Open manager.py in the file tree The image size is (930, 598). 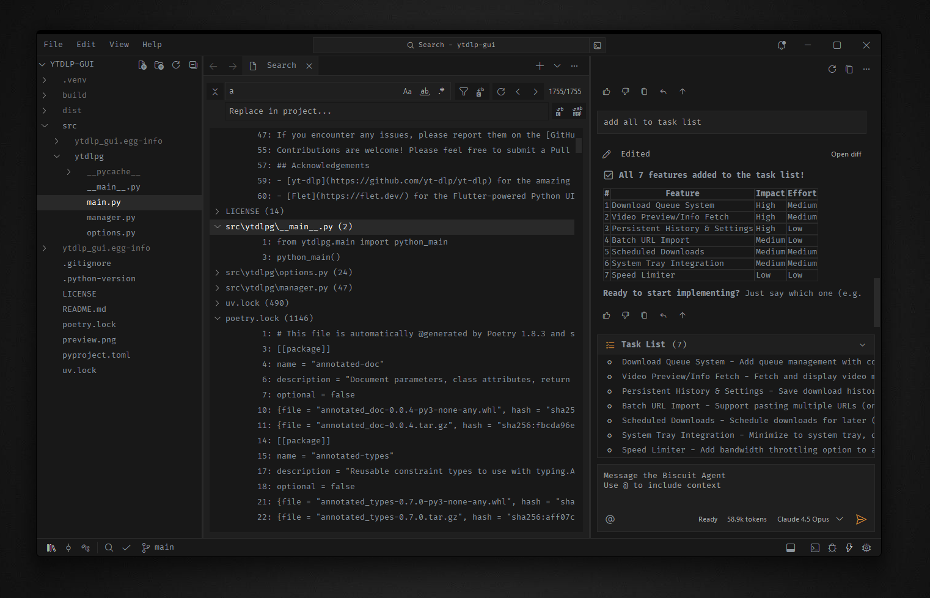click(111, 218)
